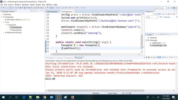Click the Eclipse icon in the taskbar
178x100 pixels.
pyautogui.click(x=58, y=97)
